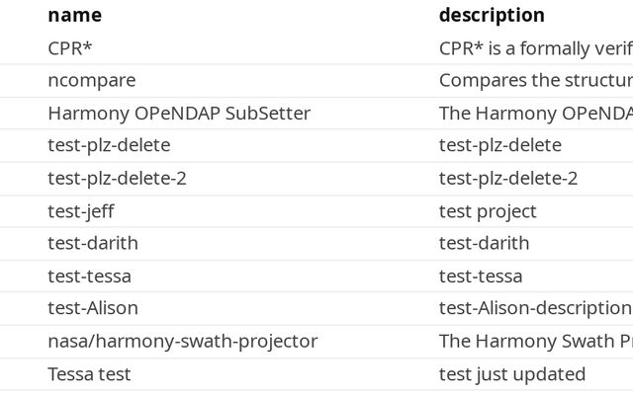Select the test-jeff row name
The image size is (633, 395).
coord(81,211)
